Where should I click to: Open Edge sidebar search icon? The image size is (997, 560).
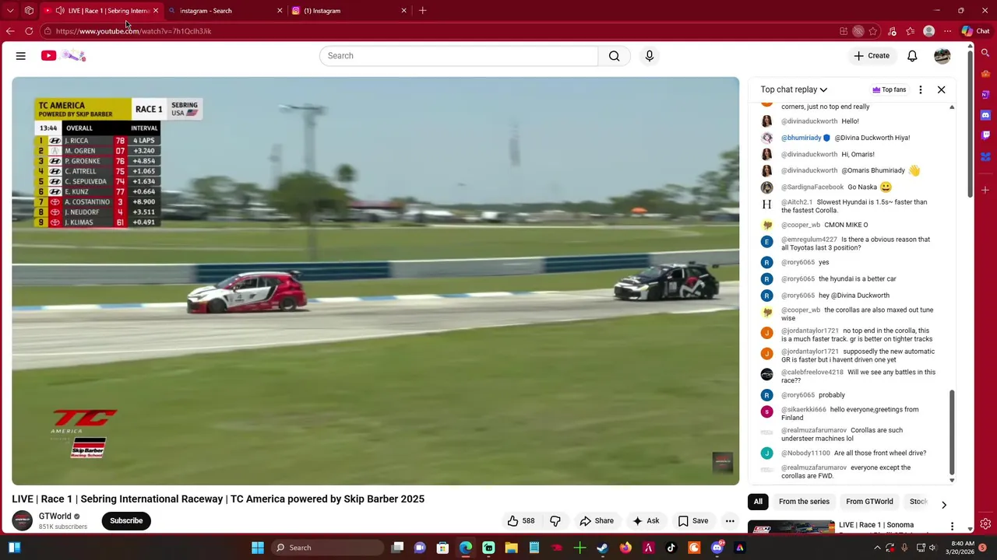(985, 53)
